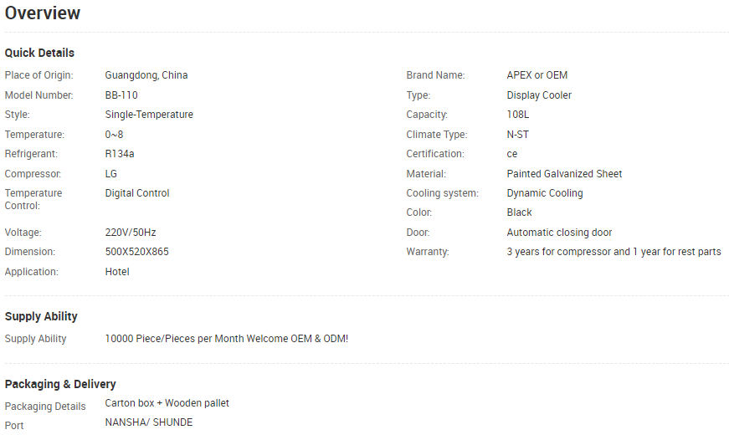Click the 500X520X865 dimension value
Screen dimensions: 729x435
pyautogui.click(x=136, y=252)
